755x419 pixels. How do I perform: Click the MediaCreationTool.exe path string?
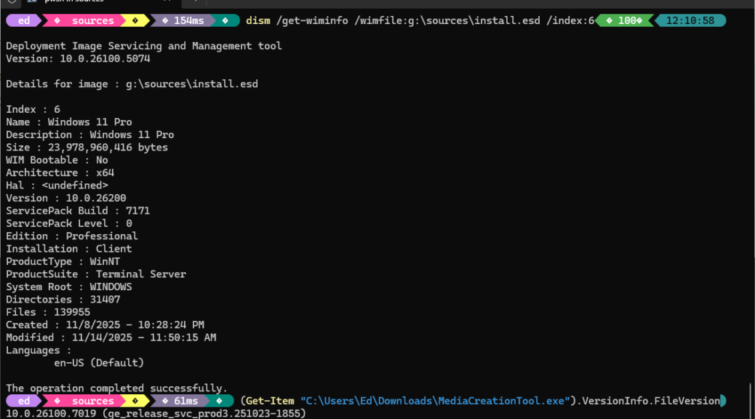(x=434, y=401)
